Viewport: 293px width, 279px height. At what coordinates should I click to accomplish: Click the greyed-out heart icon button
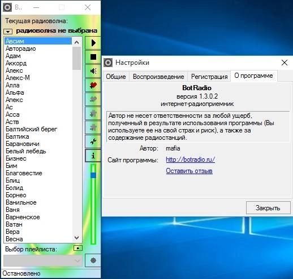pyautogui.click(x=93, y=99)
